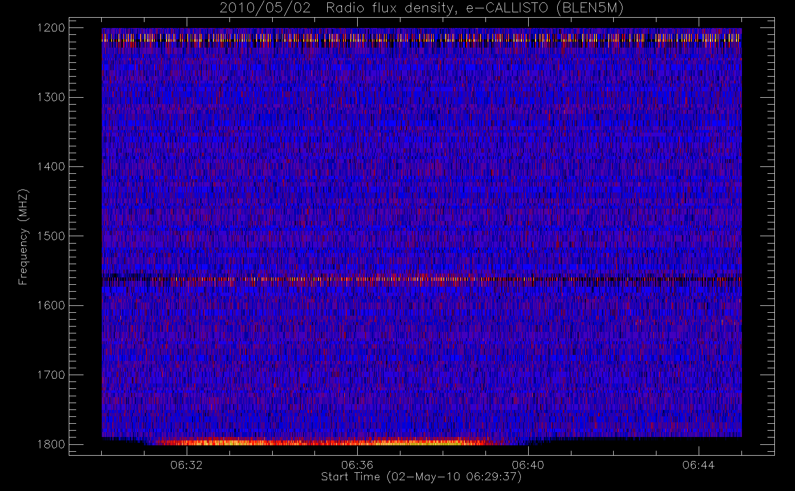Select the 1600 frequency axis label
Image resolution: width=795 pixels, height=491 pixels.
(51, 305)
